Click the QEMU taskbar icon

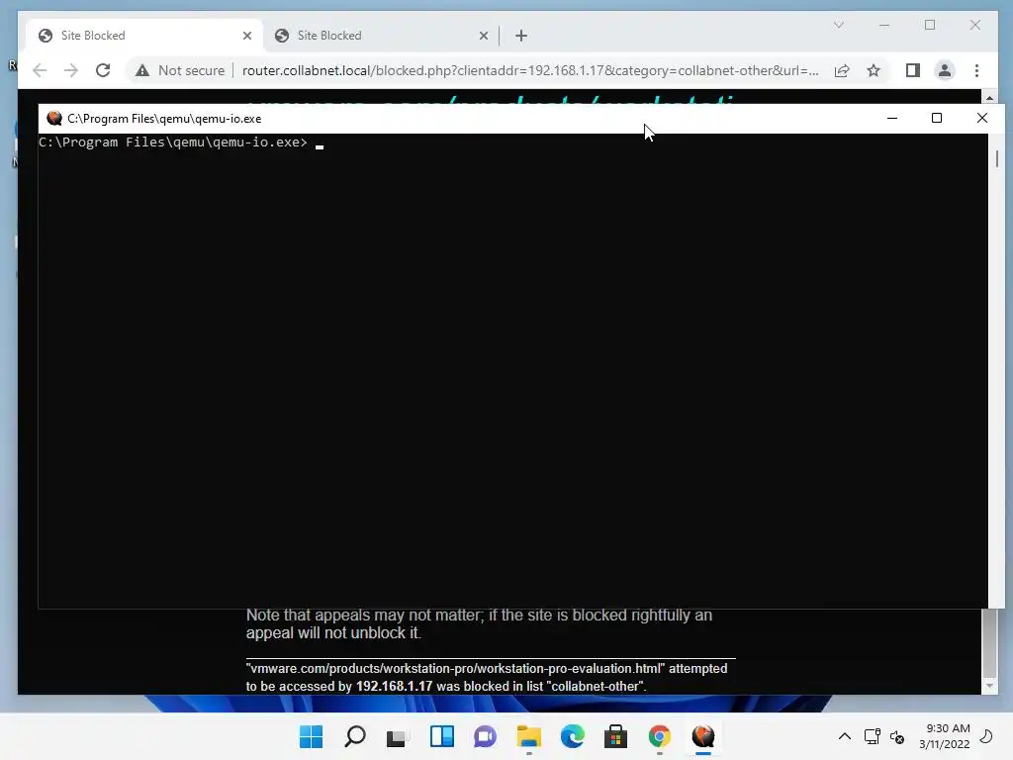703,736
